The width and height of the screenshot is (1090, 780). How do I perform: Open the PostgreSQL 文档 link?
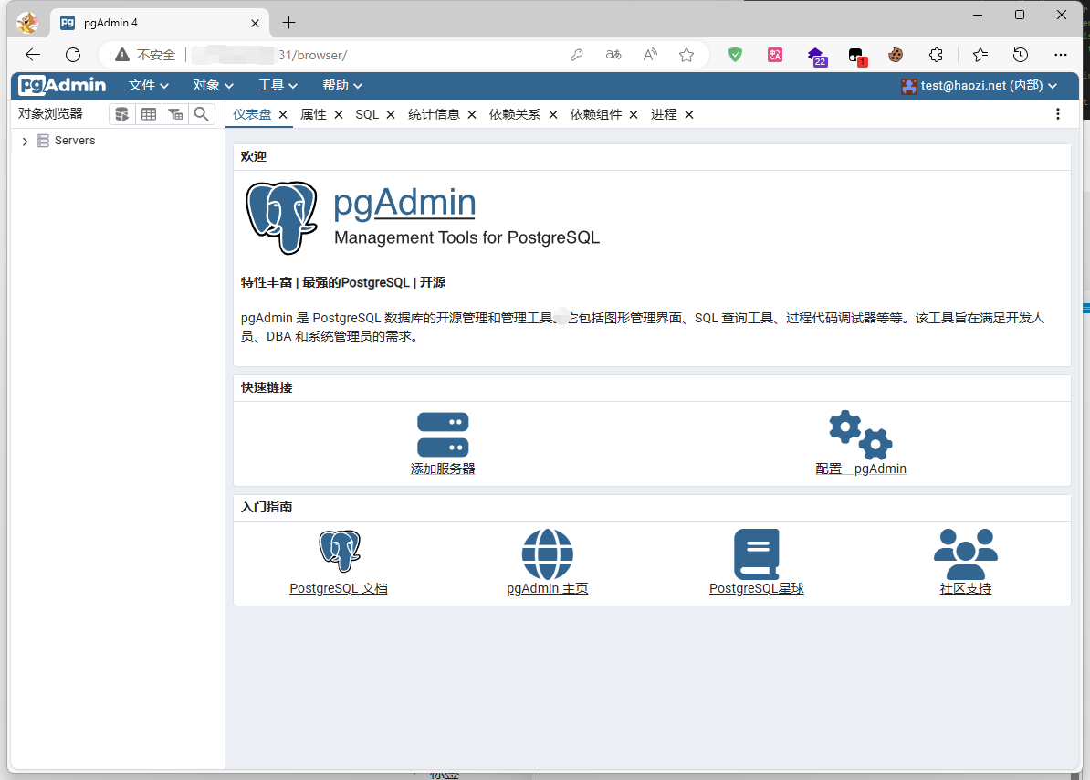[339, 589]
